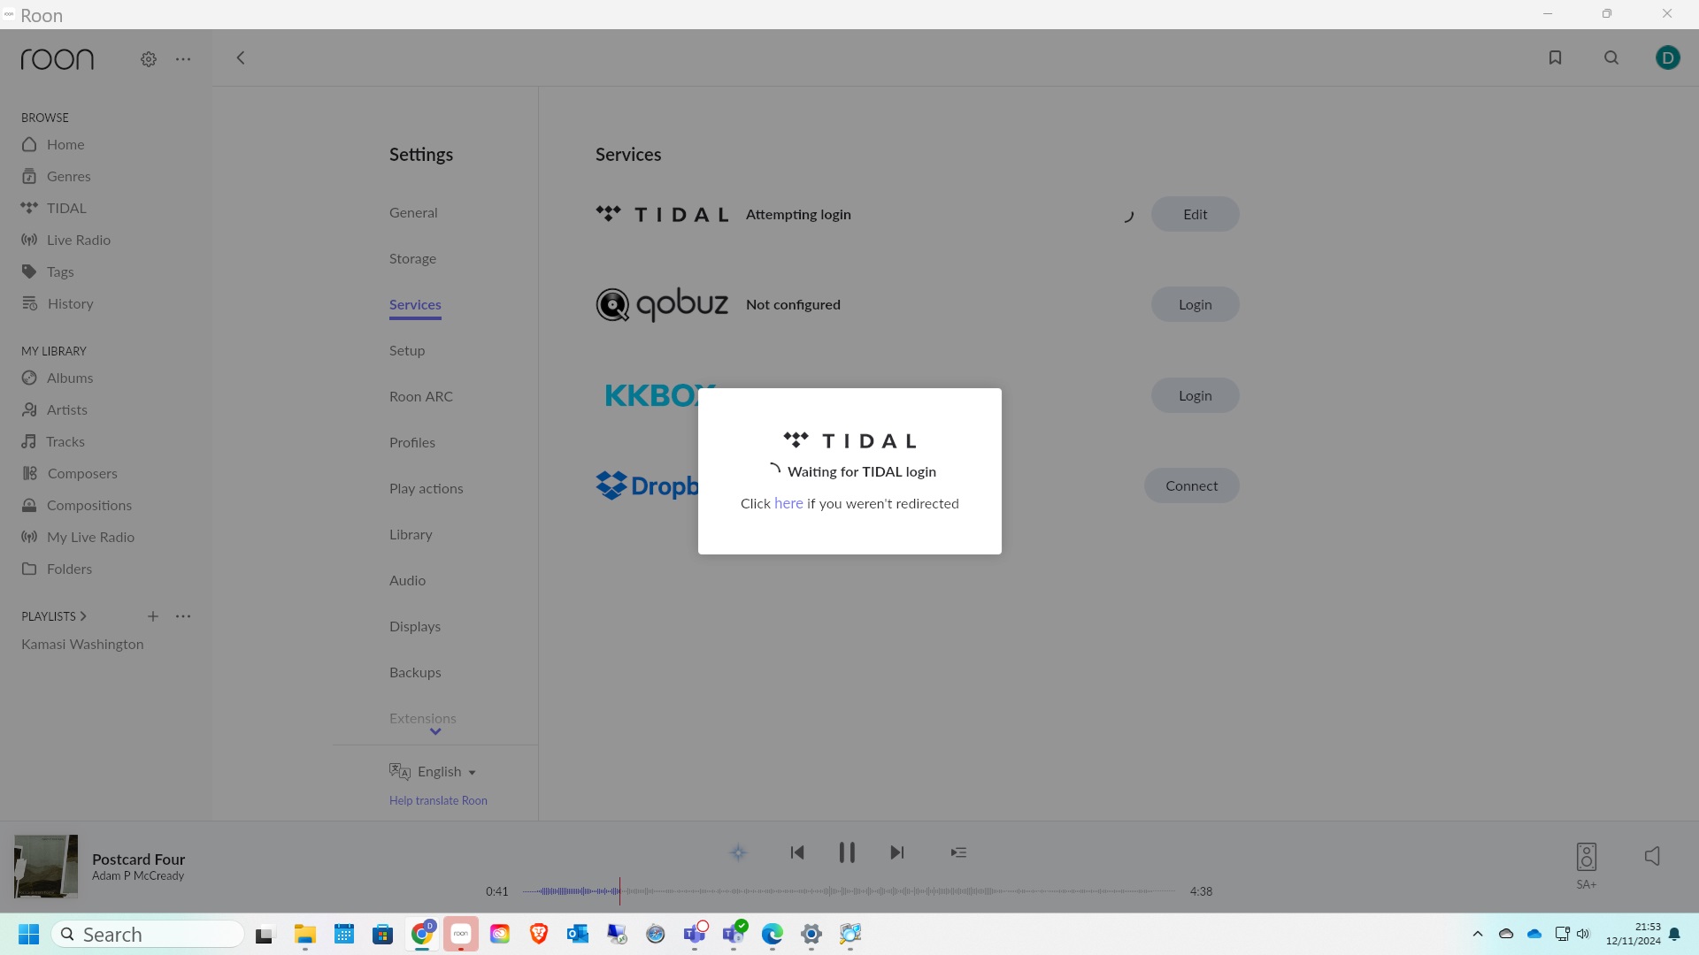Select Library settings tab
Image resolution: width=1699 pixels, height=955 pixels.
(x=411, y=534)
